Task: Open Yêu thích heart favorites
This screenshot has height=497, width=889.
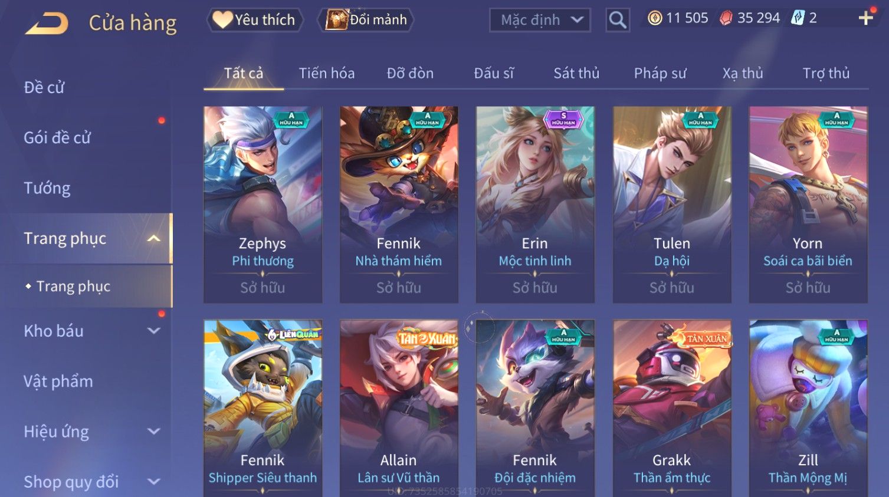Action: [x=255, y=19]
